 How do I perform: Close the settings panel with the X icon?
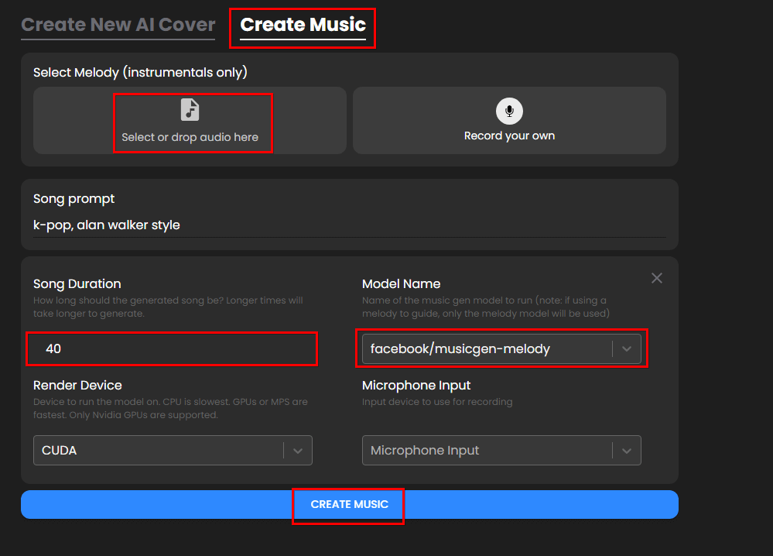[x=657, y=278]
